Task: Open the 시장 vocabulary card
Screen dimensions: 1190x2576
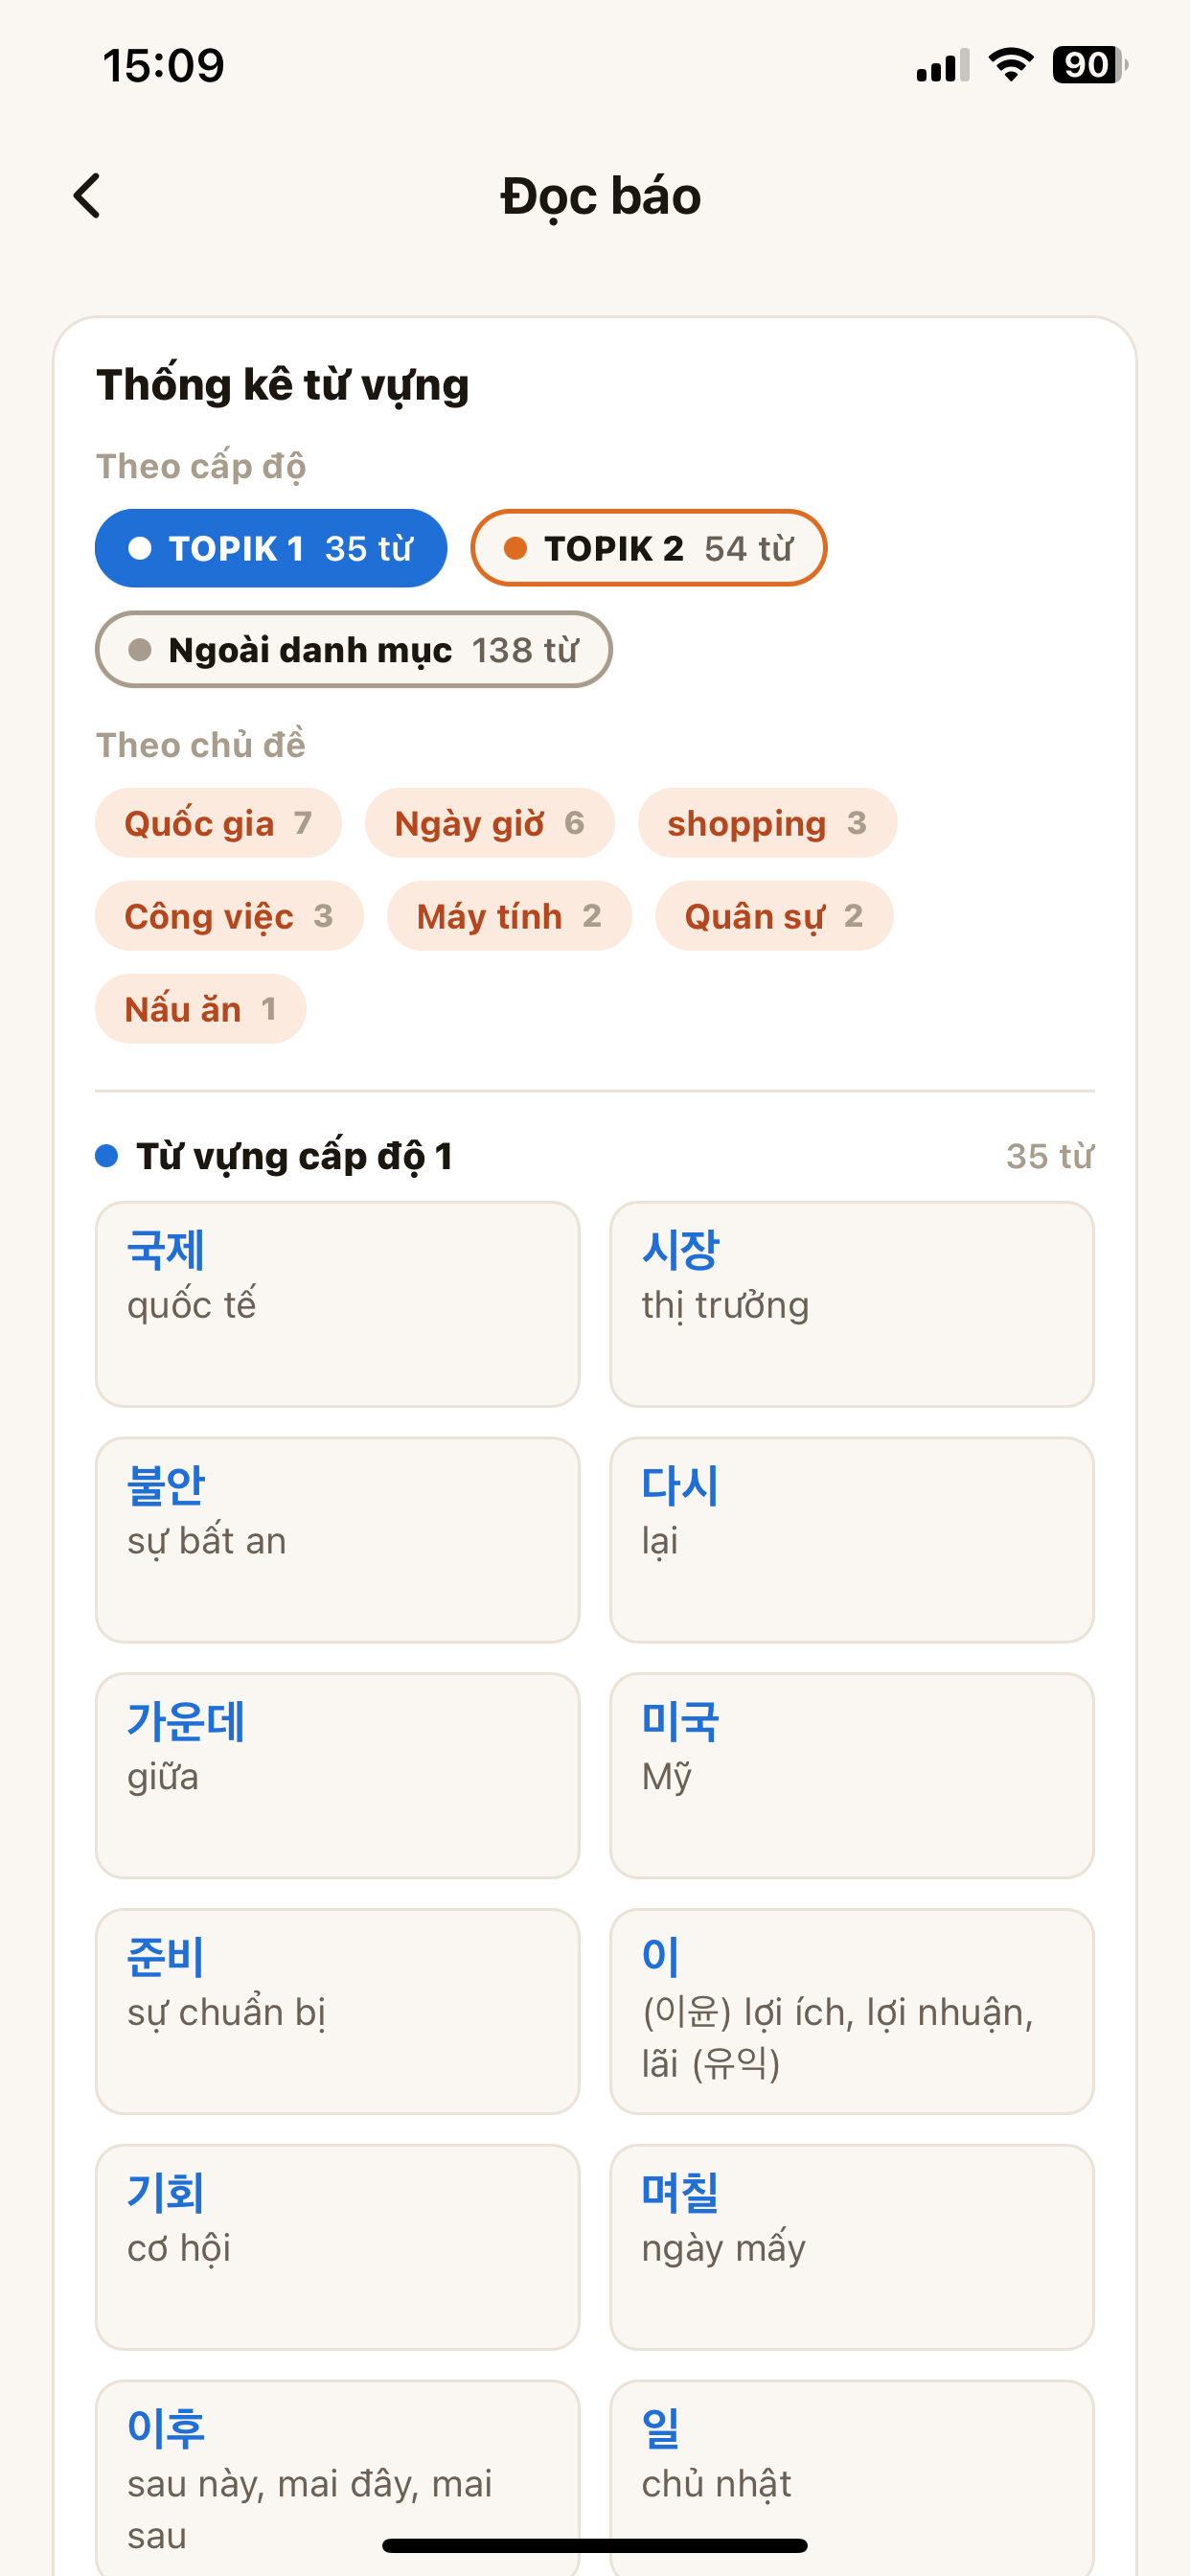Action: coord(852,1304)
